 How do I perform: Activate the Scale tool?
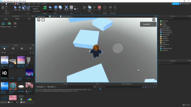[x=24, y=8]
